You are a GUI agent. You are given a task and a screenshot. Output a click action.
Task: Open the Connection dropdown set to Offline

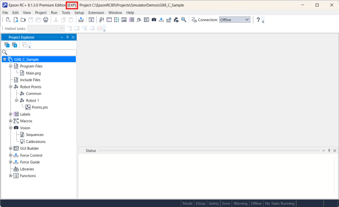tap(234, 20)
